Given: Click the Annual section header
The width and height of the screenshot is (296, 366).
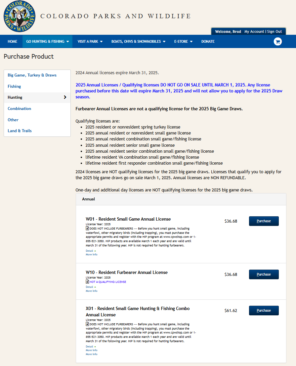Looking at the screenshot, I should click(181, 199).
